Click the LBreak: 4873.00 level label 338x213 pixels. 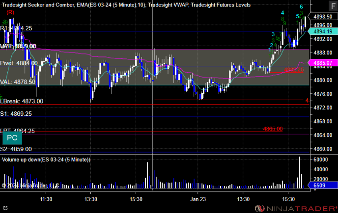click(22, 101)
